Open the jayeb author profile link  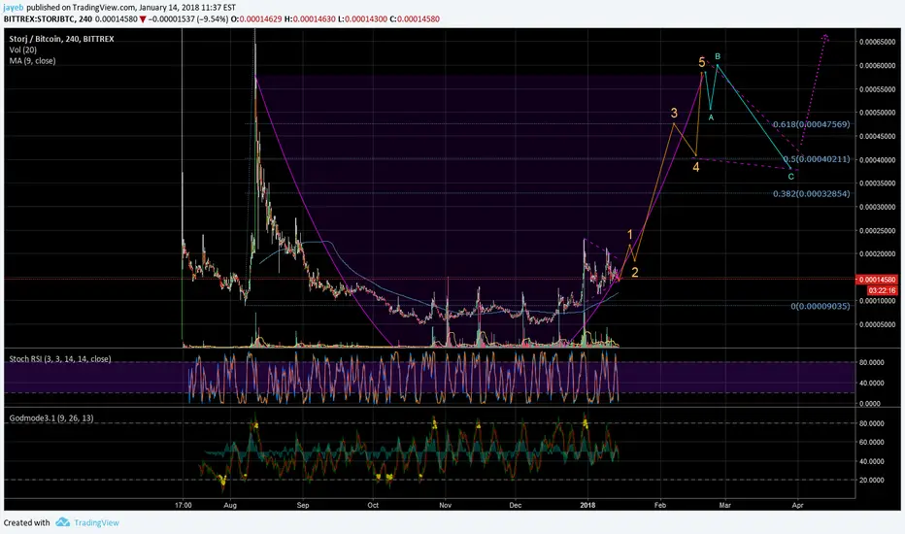15,8
